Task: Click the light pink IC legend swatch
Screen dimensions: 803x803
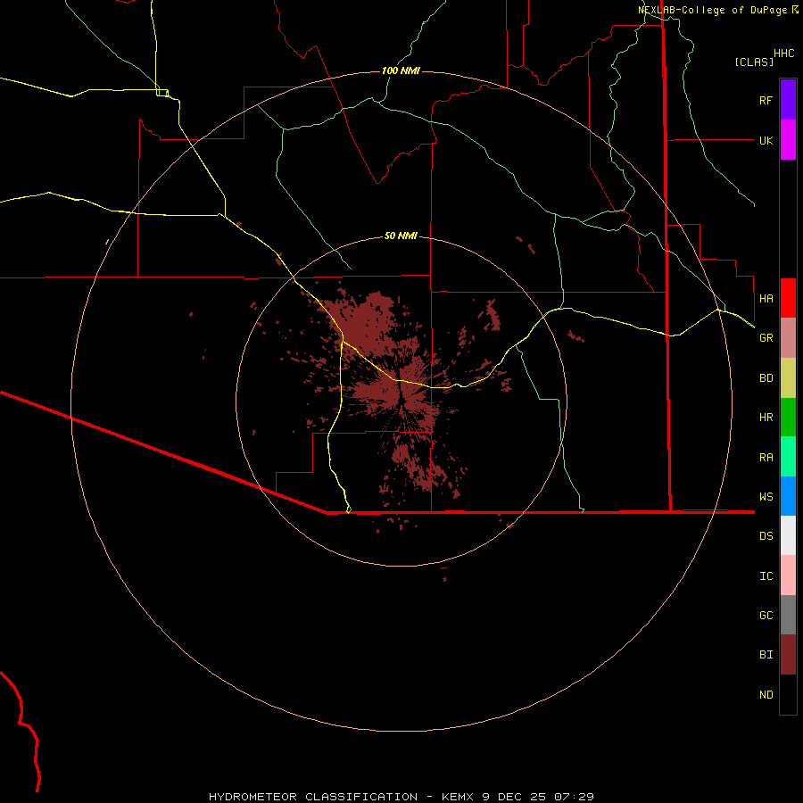Action: [x=788, y=575]
